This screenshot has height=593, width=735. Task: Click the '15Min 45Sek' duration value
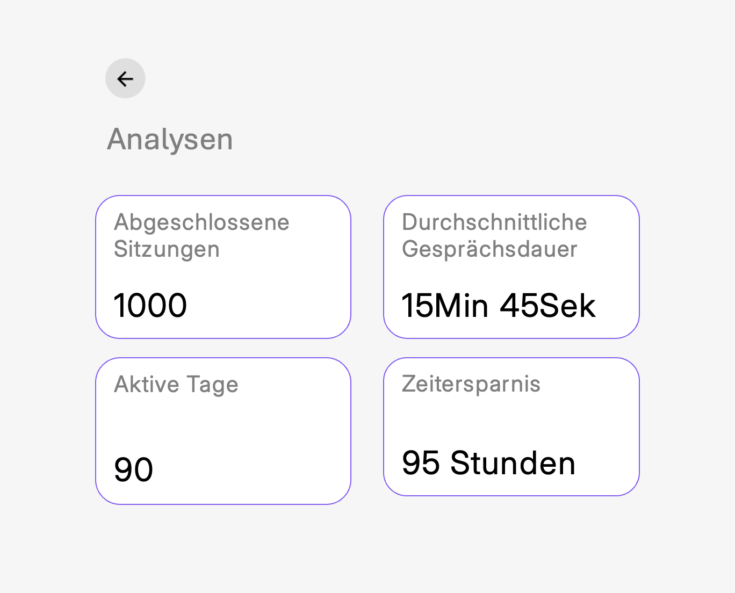(499, 306)
